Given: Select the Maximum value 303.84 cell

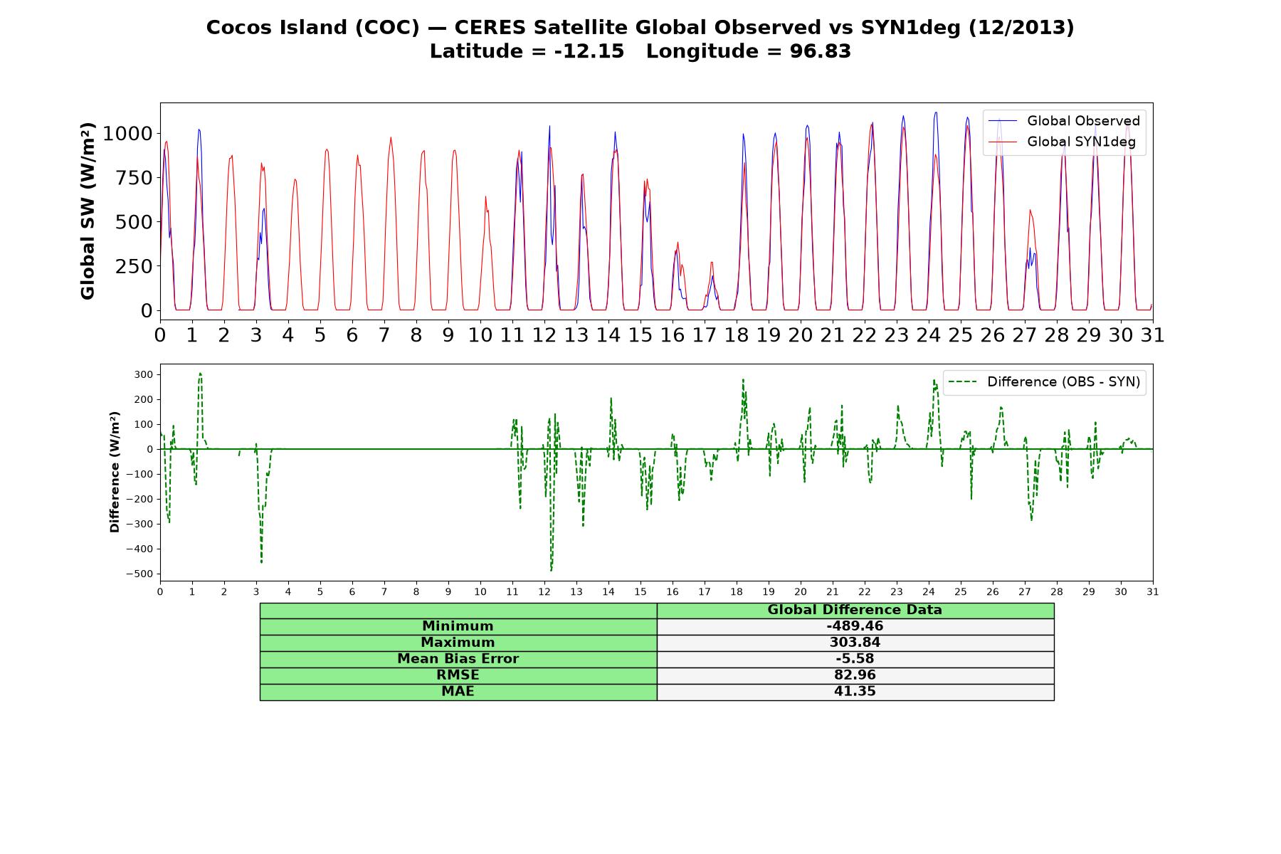Looking at the screenshot, I should (x=855, y=643).
